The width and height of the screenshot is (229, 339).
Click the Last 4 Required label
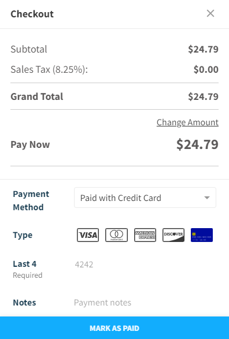28,269
